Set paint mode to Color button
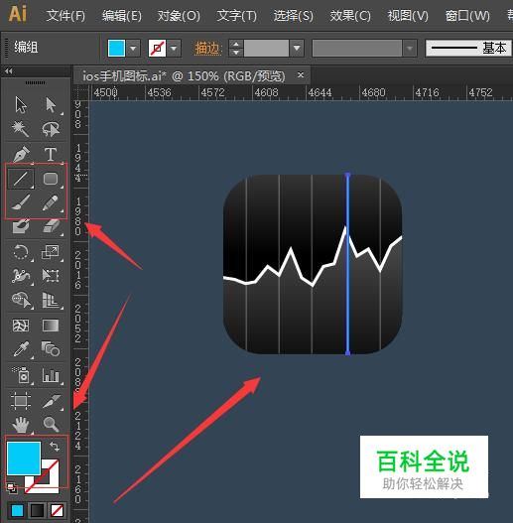 click(17, 510)
